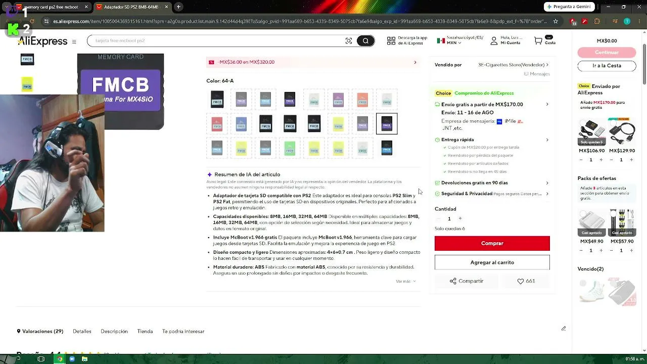647x364 pixels.
Task: Expand 'Ver más' in AI summary
Action: (406, 281)
